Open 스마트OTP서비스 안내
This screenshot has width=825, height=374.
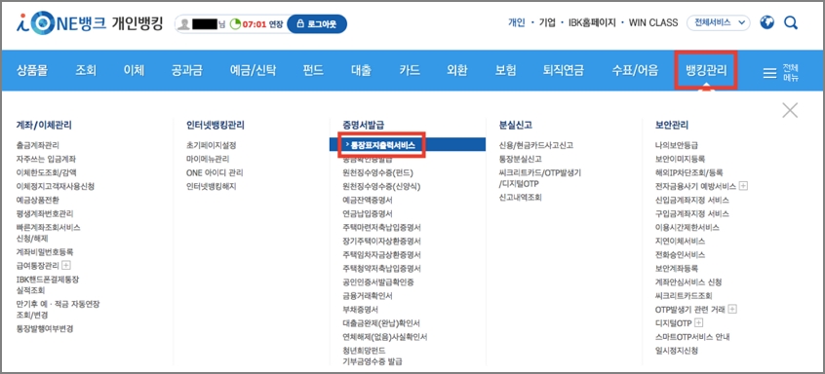tap(692, 336)
